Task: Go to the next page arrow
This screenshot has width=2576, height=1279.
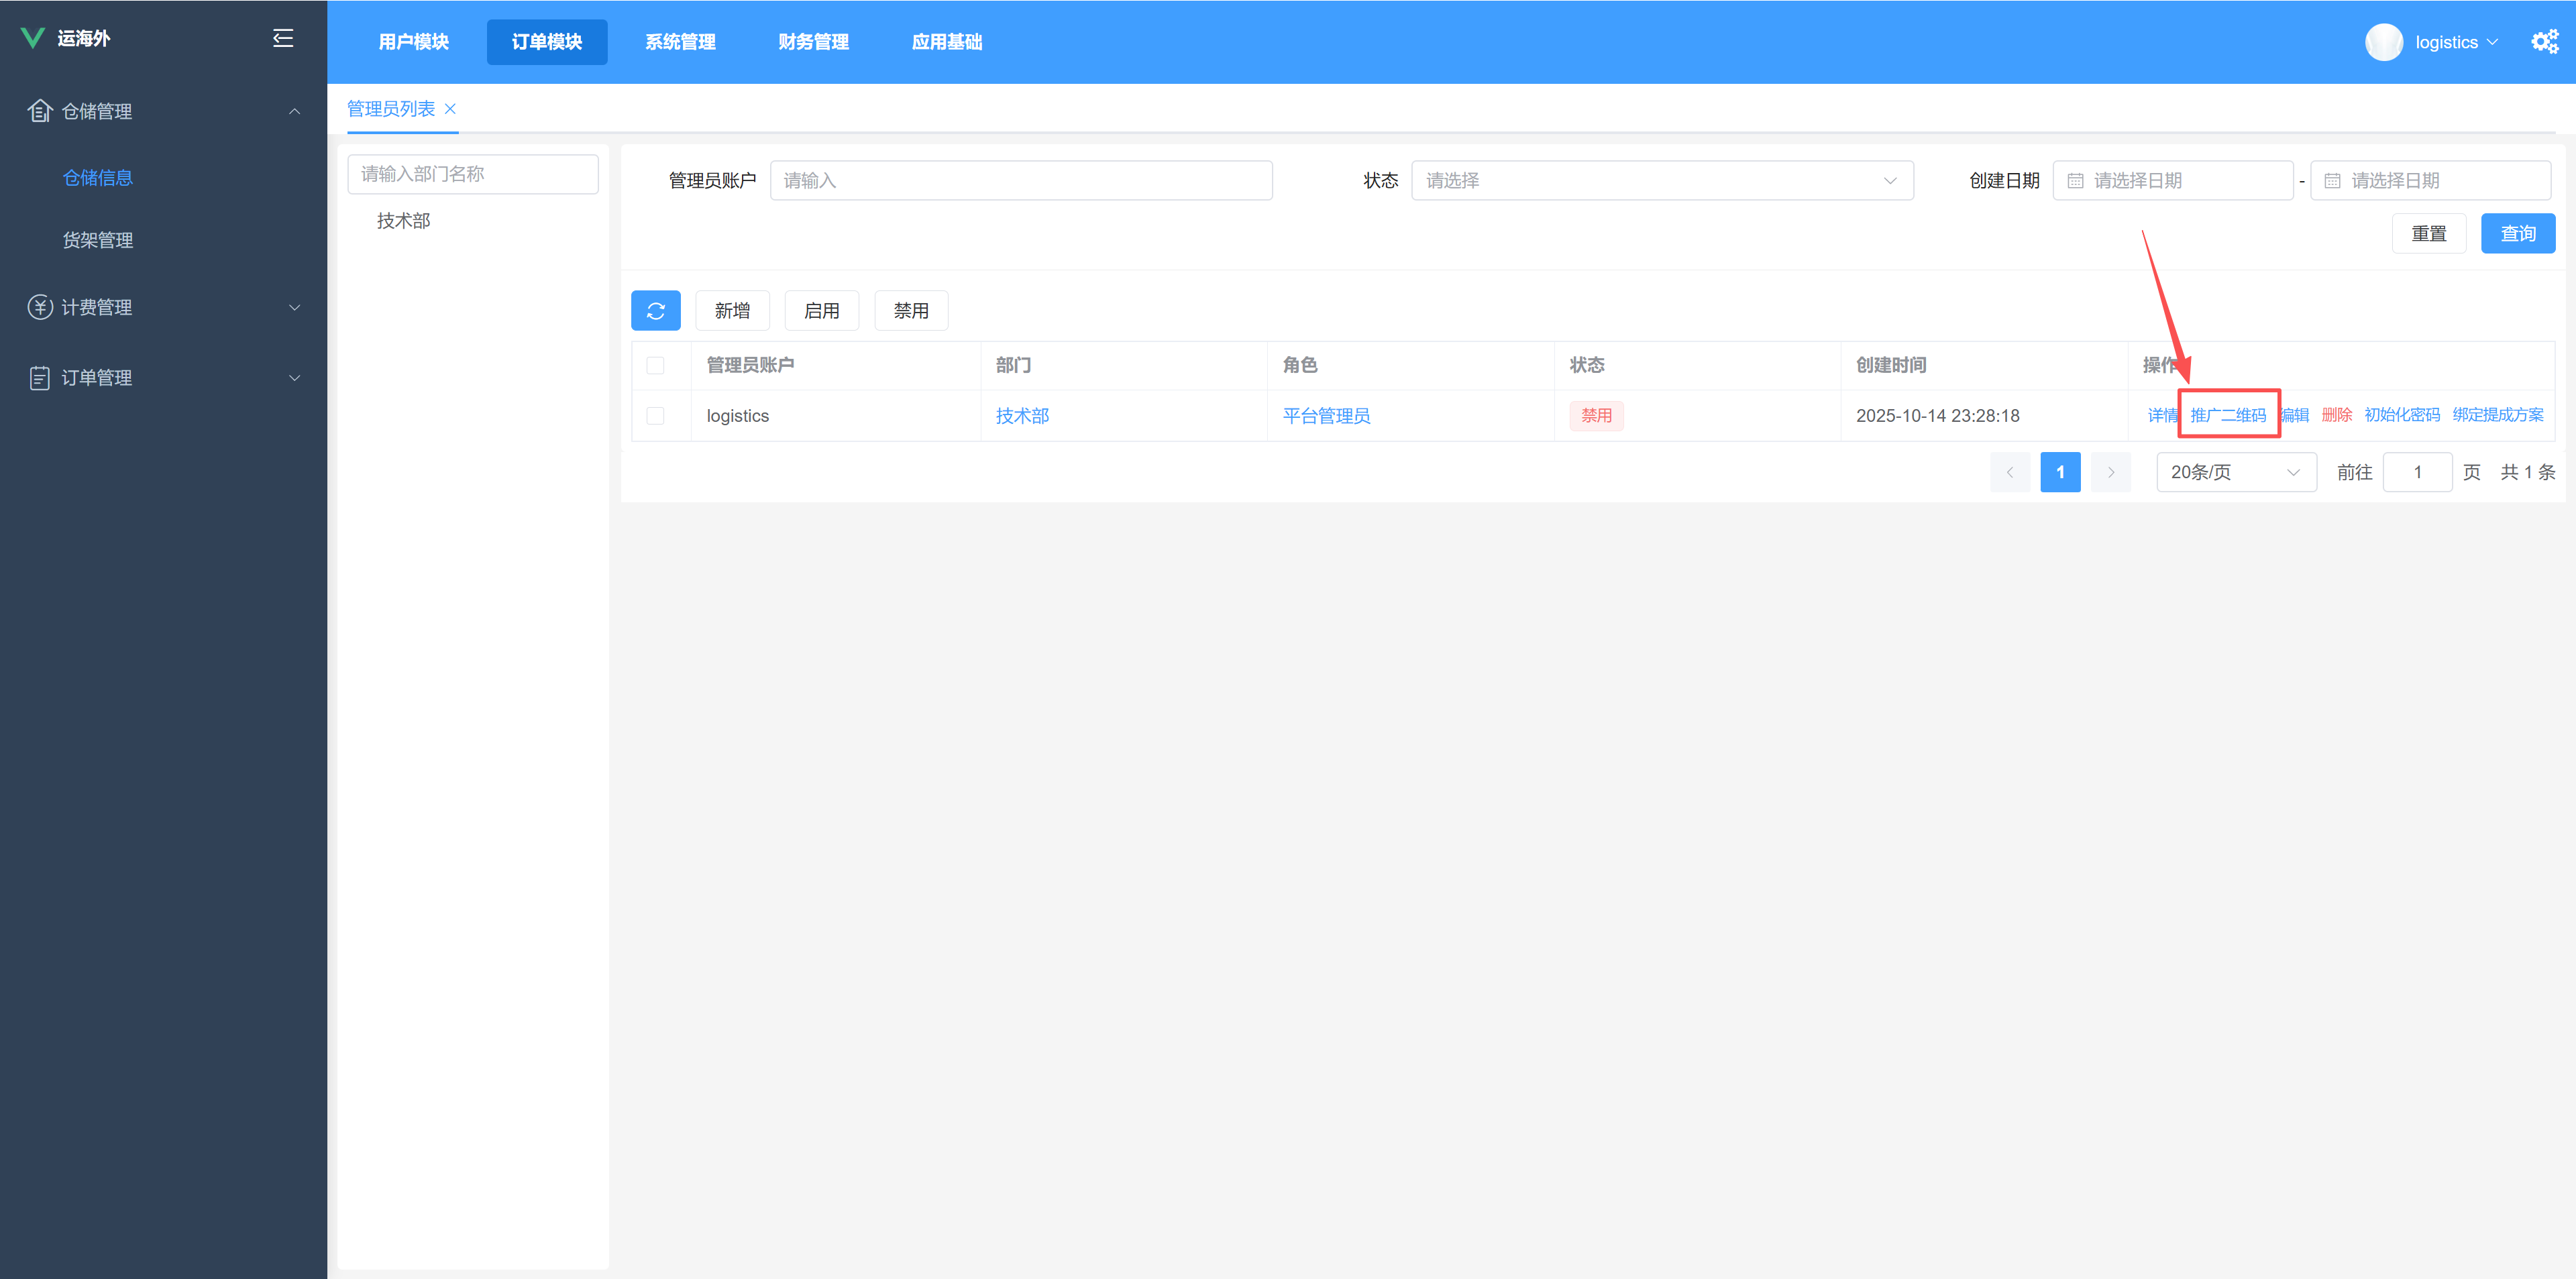Action: (2110, 472)
